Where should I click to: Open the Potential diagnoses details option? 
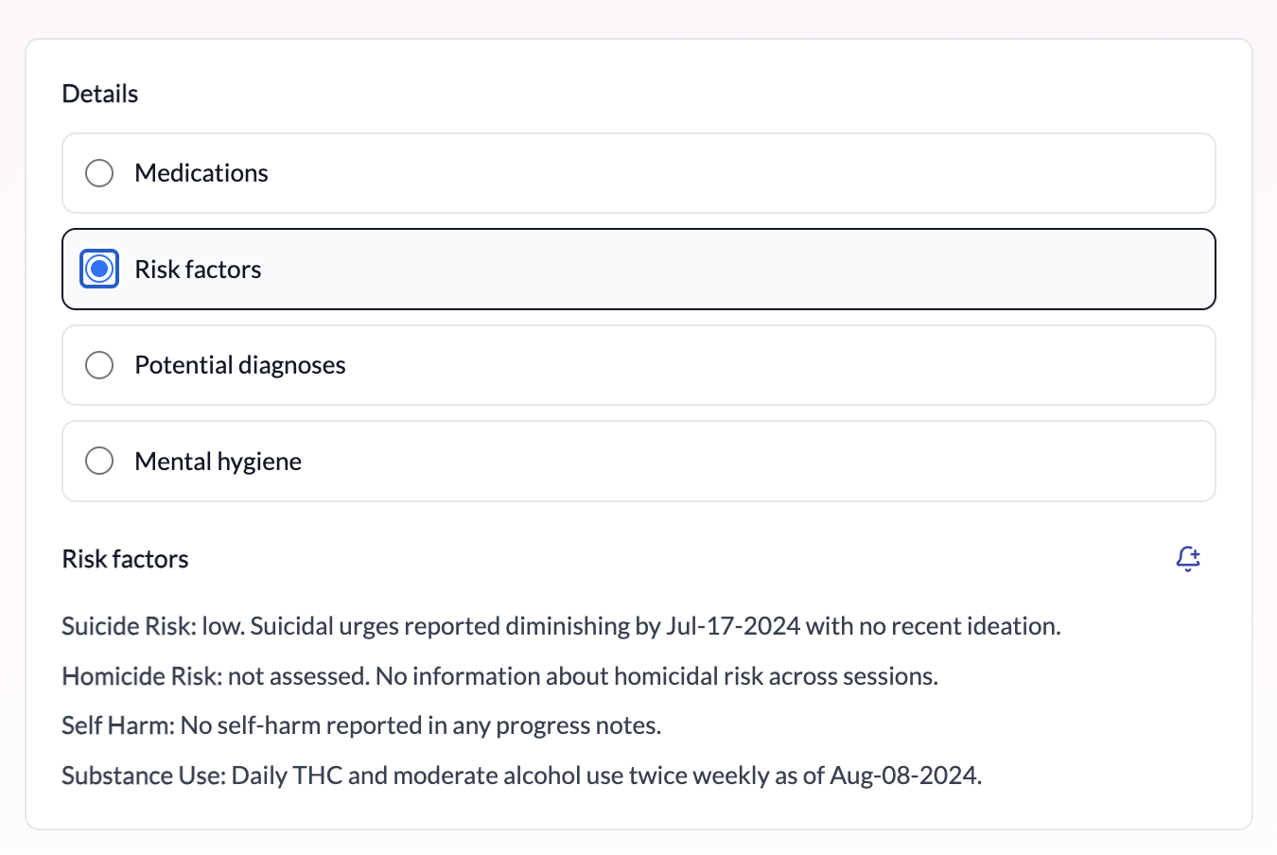[x=638, y=364]
